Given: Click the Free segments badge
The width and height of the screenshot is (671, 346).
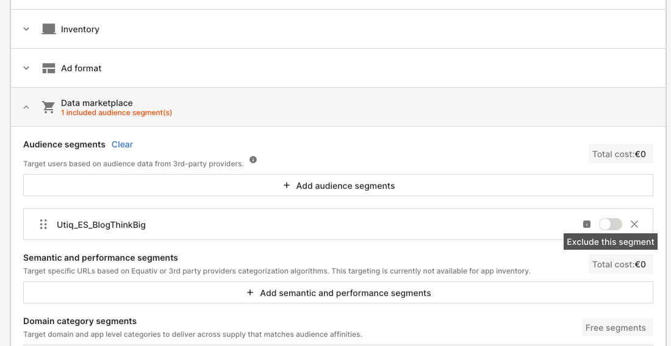Looking at the screenshot, I should pyautogui.click(x=615, y=328).
